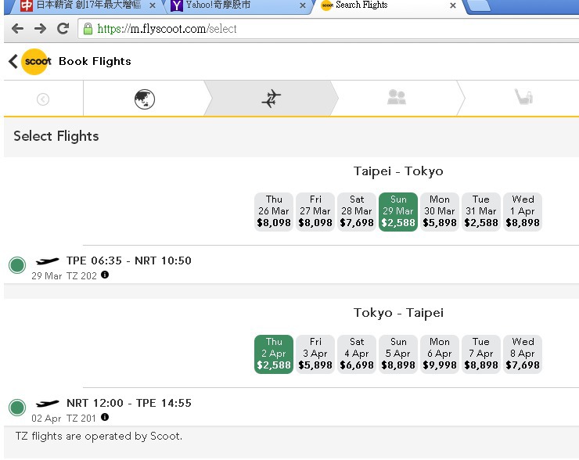Open the seat selection step icon
579x460 pixels.
pos(523,97)
